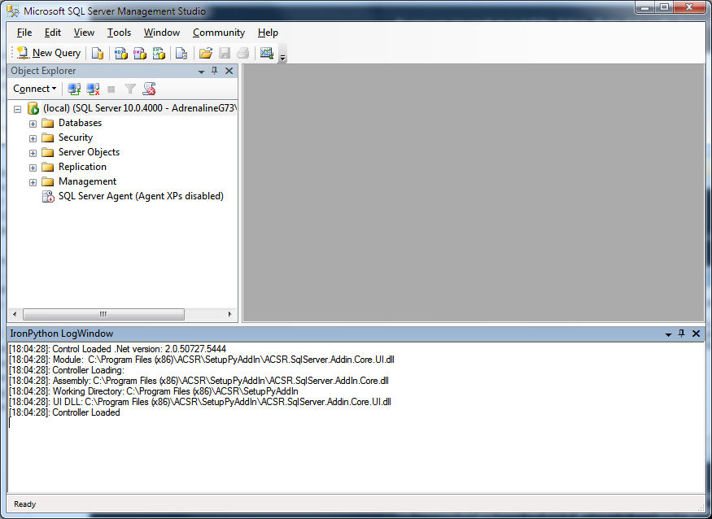Expand the Management folder
This screenshot has width=712, height=519.
point(33,182)
